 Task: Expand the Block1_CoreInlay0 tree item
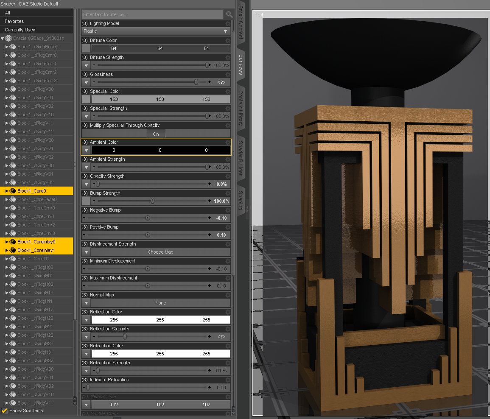6,242
